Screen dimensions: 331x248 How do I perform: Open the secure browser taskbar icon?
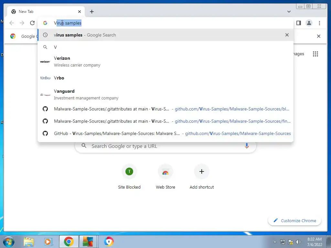[109, 242]
